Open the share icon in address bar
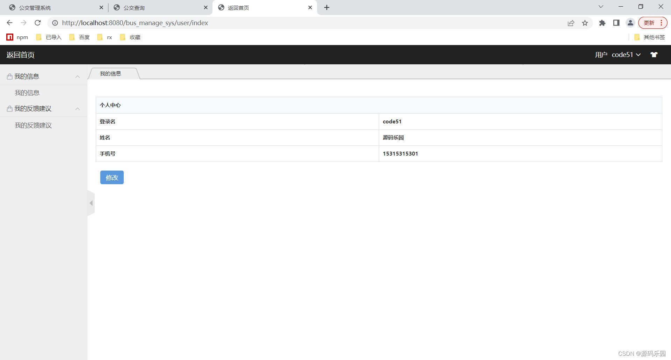 coord(571,23)
